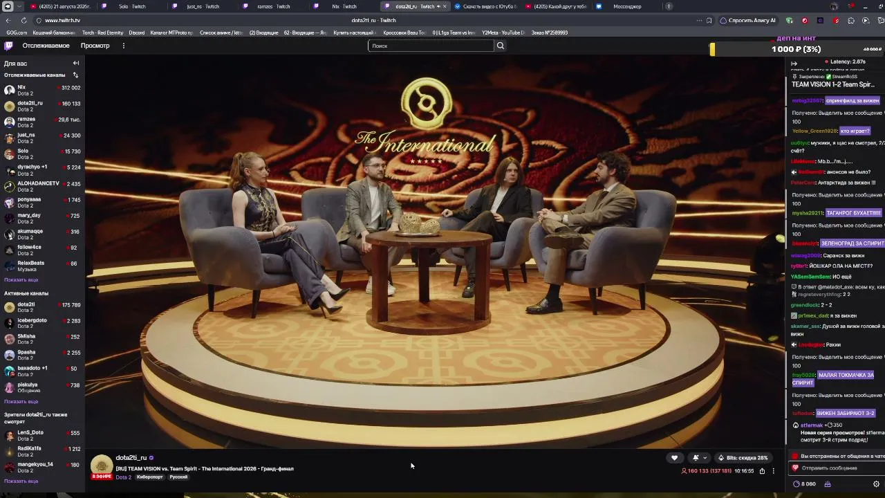The image size is (885, 498).
Task: Toggle notifications via the bell button
Action: (696, 457)
